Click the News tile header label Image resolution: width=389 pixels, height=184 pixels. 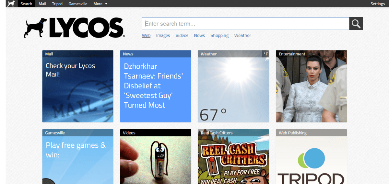[x=128, y=54]
